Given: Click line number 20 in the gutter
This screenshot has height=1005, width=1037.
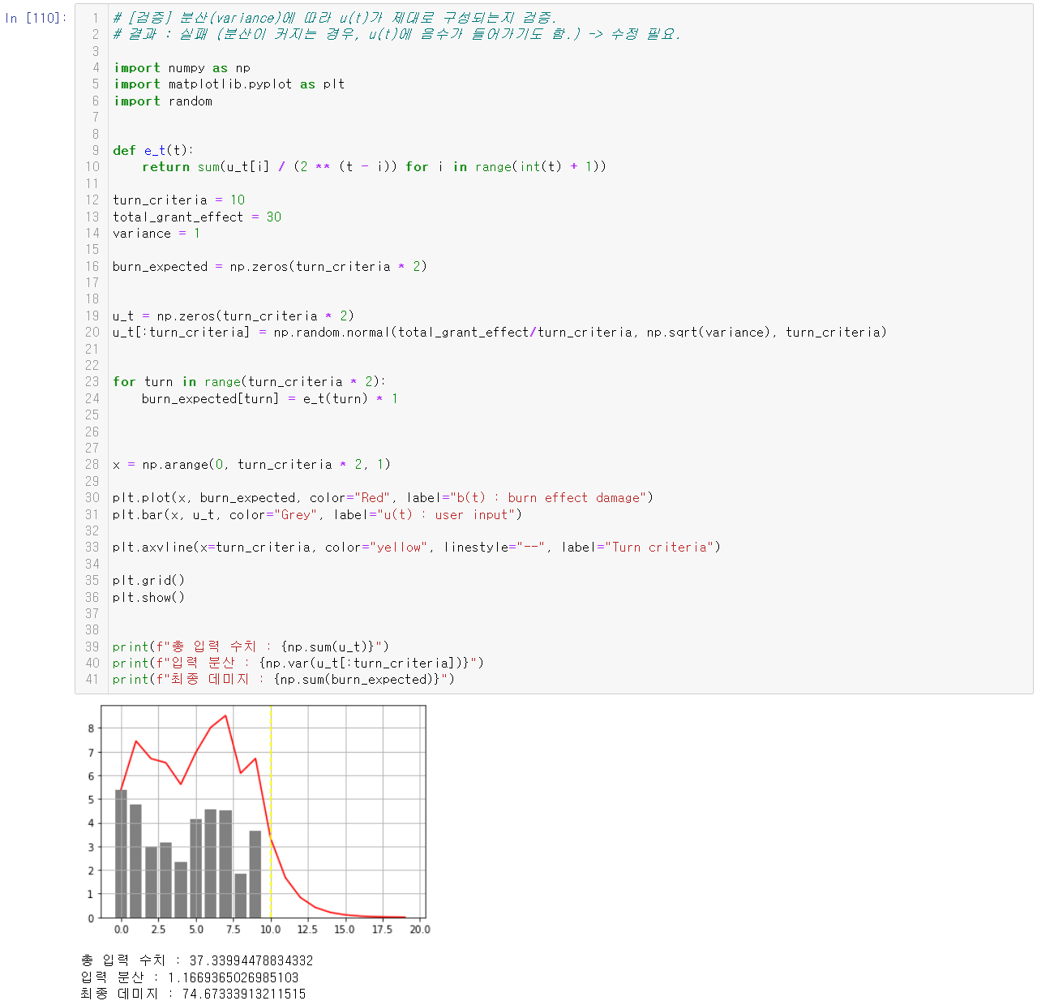Looking at the screenshot, I should point(92,333).
